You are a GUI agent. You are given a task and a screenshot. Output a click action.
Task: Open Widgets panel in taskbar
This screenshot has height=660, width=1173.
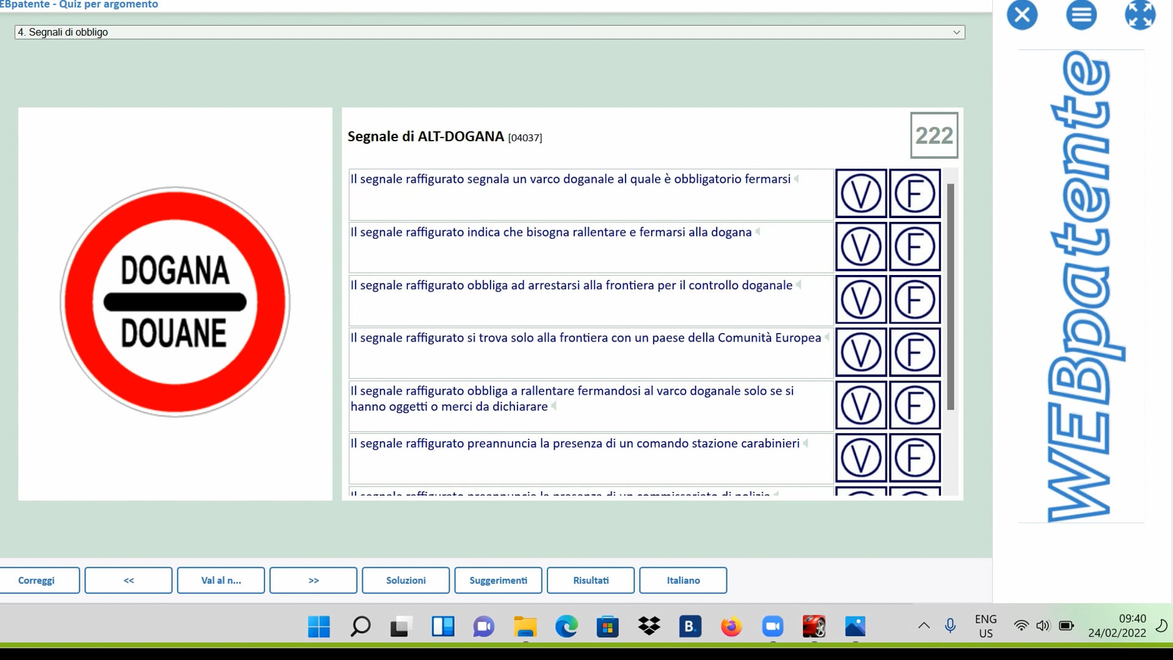(x=443, y=626)
